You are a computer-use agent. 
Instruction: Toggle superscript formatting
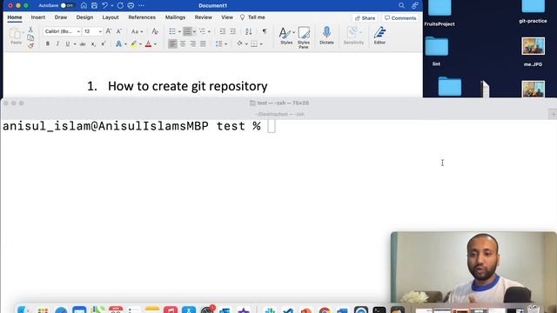tap(103, 43)
